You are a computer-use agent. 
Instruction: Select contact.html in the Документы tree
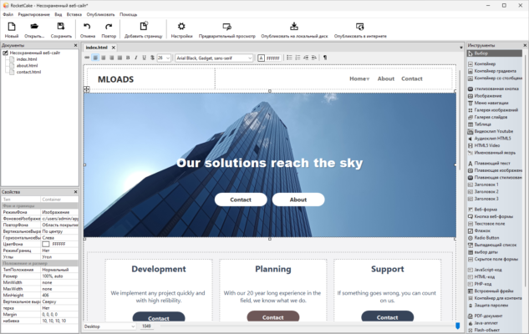28,72
